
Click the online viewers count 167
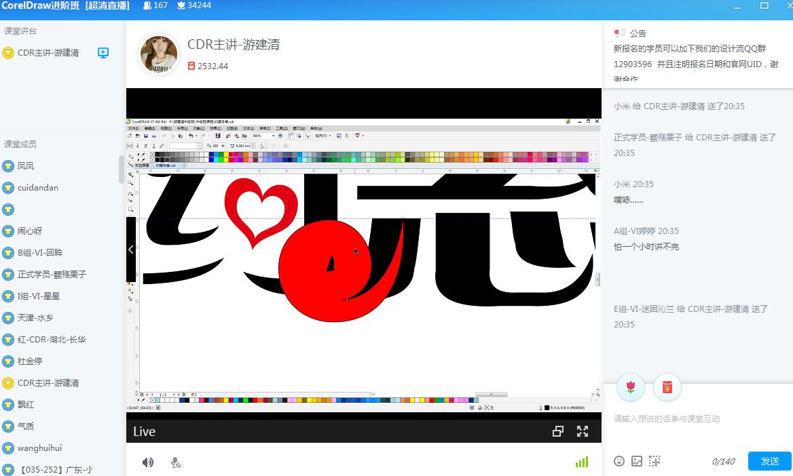click(155, 5)
